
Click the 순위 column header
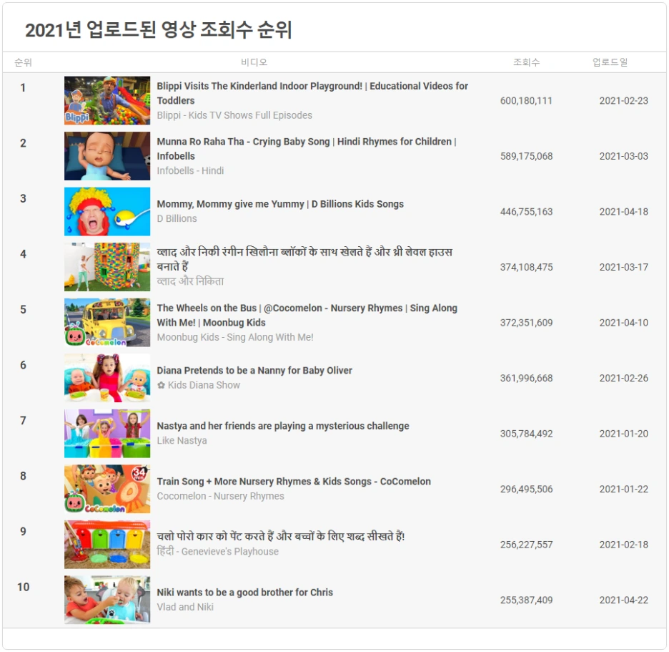pos(23,62)
